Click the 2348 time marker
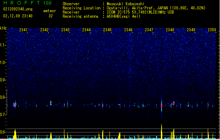Viewport: 220px width, 139px height. pos(170,30)
